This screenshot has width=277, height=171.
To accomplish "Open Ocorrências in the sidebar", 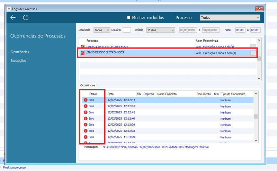I will (20, 52).
